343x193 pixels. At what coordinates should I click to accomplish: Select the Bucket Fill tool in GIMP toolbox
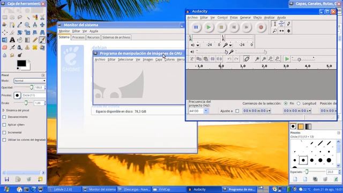coord(20,40)
